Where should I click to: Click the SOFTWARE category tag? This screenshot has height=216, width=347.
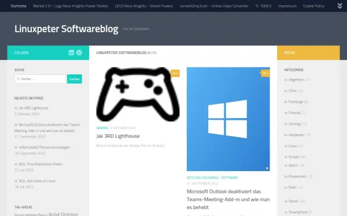(x=230, y=177)
